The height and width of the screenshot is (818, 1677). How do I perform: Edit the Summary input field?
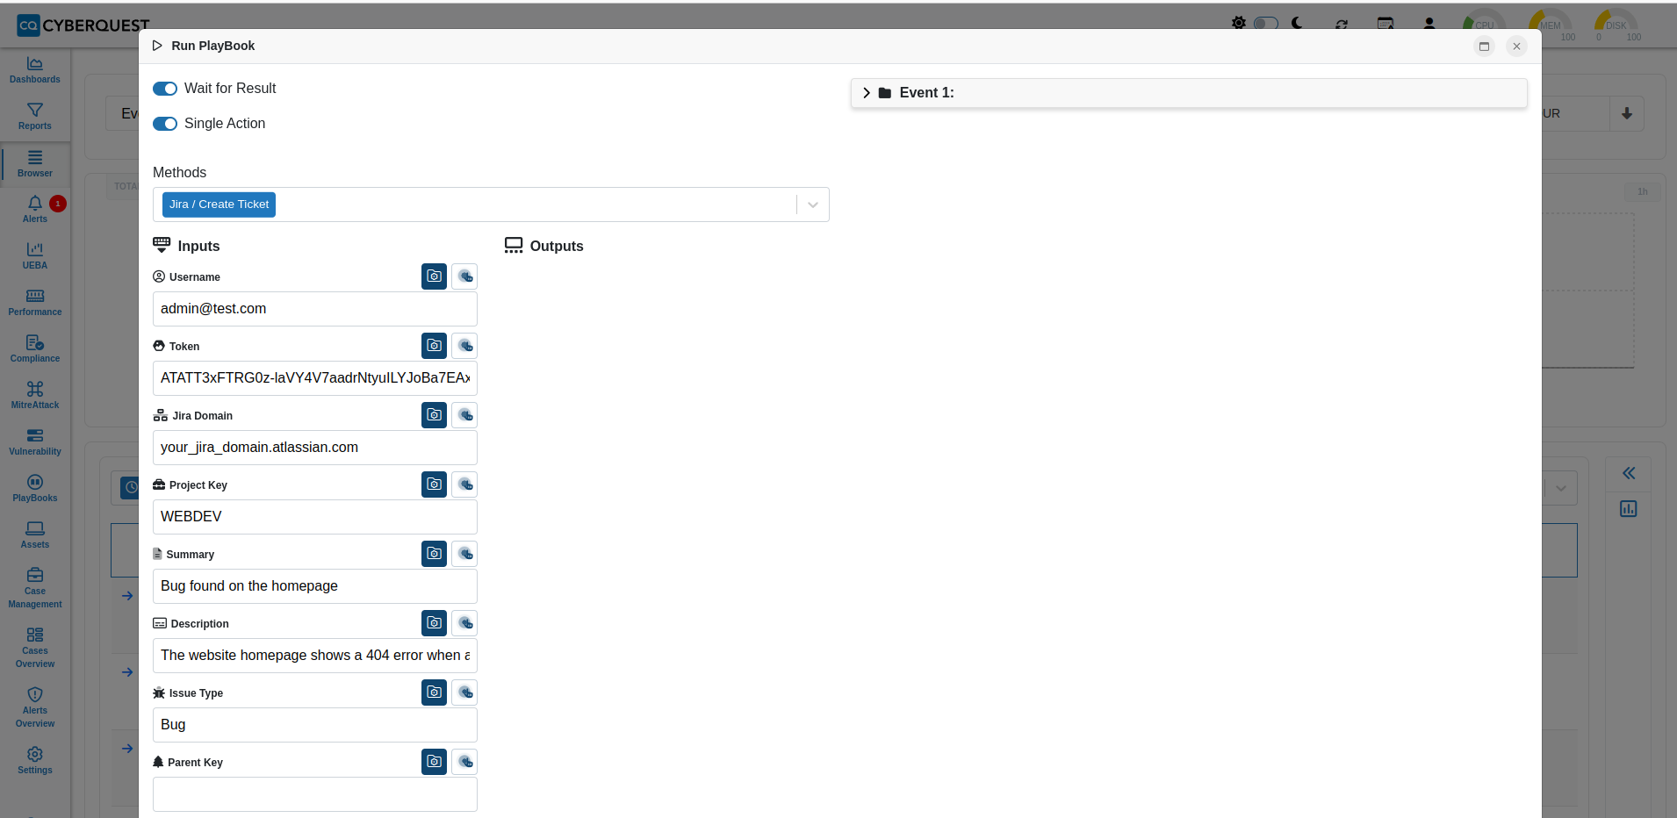315,586
